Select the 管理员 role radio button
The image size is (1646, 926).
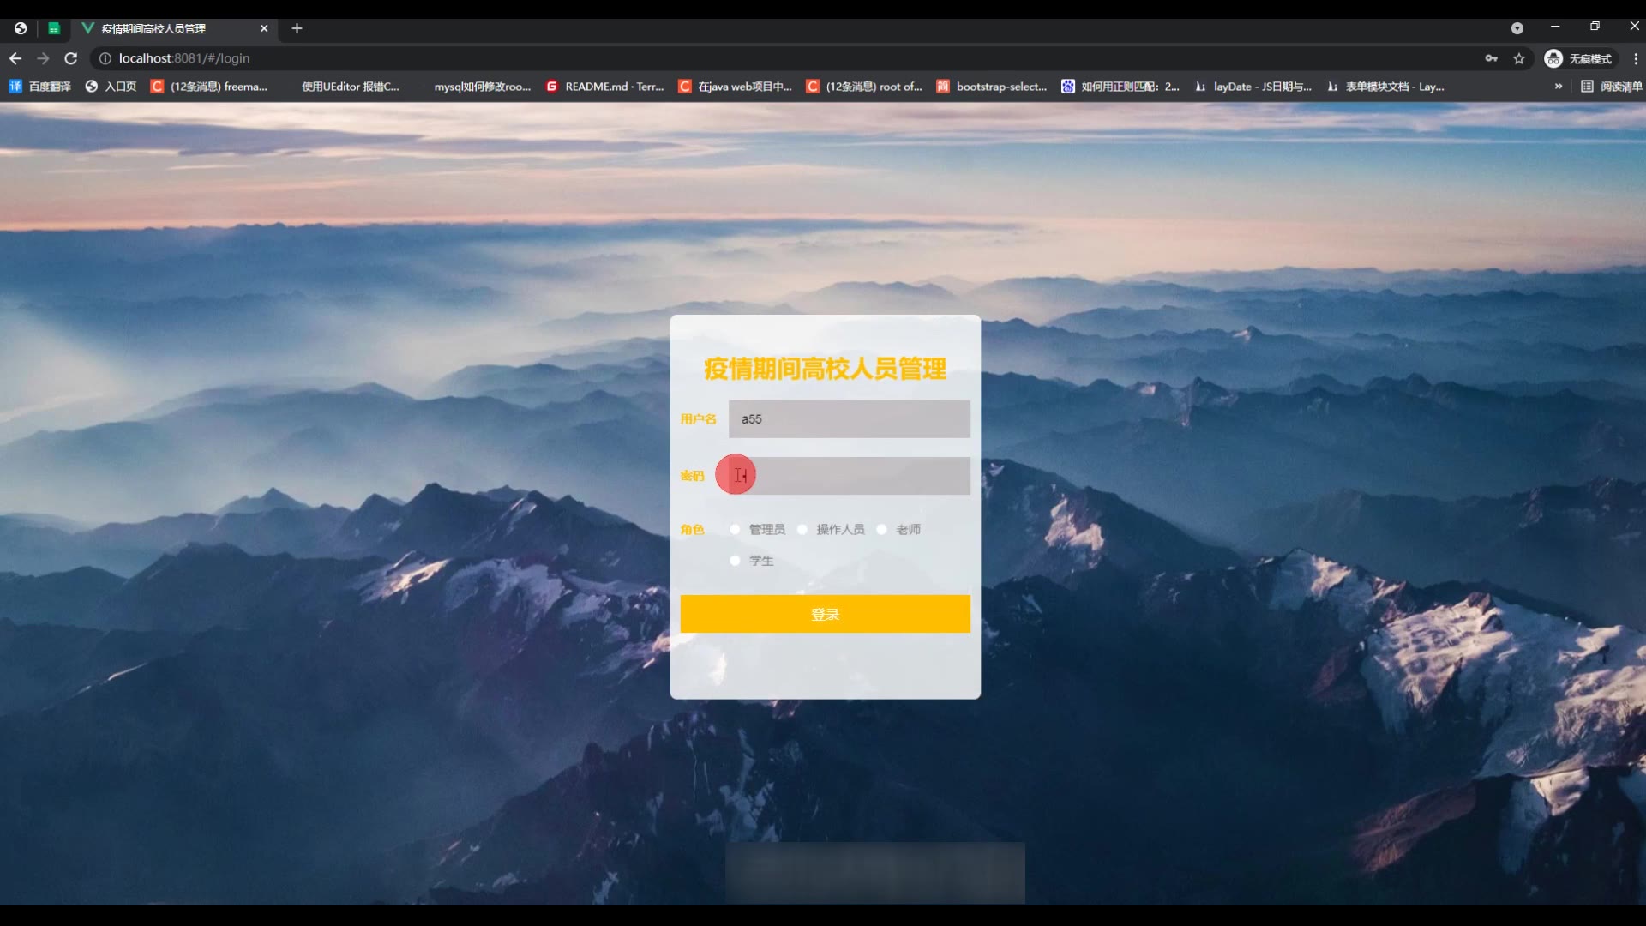[x=735, y=530]
